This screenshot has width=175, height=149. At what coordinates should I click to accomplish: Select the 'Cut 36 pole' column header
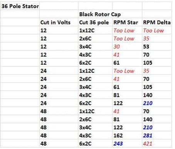pyautogui.click(x=95, y=22)
